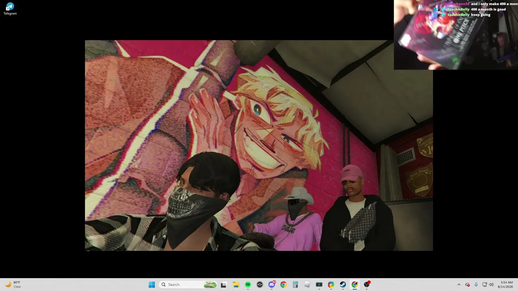Image resolution: width=518 pixels, height=291 pixels.
Task: Open the Windows Start menu
Action: coord(152,285)
